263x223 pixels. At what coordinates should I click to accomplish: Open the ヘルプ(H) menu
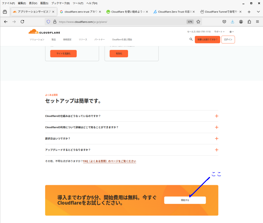click(92, 3)
